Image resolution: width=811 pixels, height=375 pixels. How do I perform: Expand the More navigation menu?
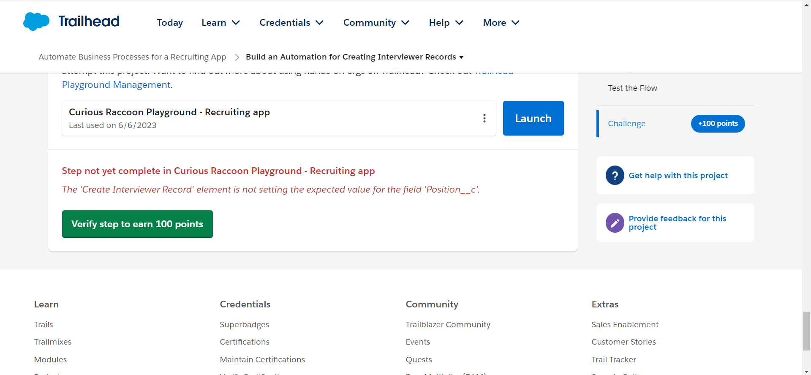(501, 22)
